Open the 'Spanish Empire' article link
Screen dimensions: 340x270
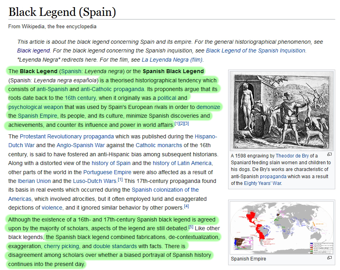38,116
